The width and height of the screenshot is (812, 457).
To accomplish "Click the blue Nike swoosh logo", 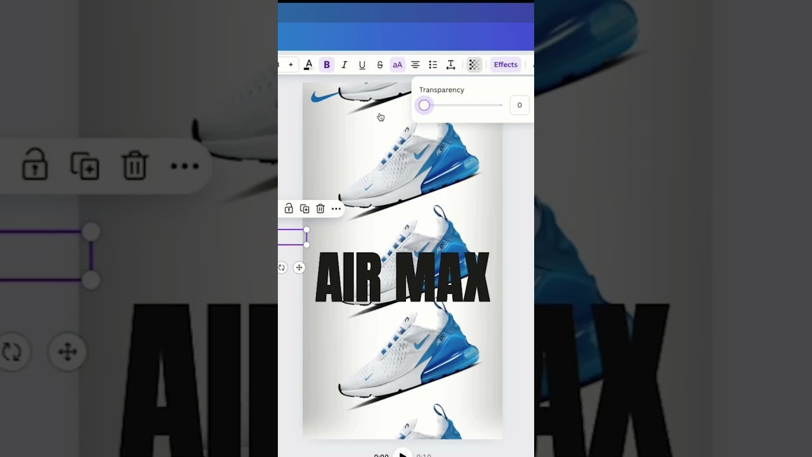I will 325,96.
